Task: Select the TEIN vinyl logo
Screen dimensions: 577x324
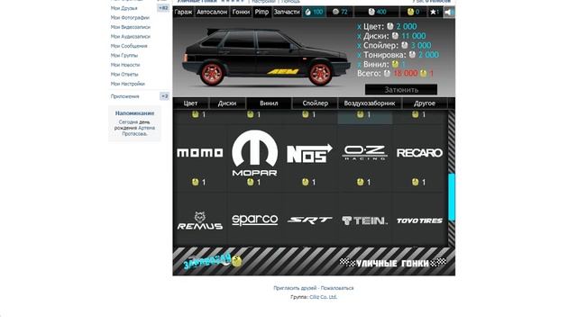Action: tap(364, 220)
